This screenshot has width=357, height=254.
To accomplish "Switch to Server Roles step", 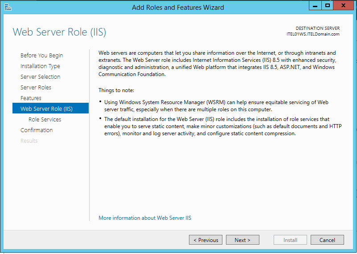I will tap(36, 88).
